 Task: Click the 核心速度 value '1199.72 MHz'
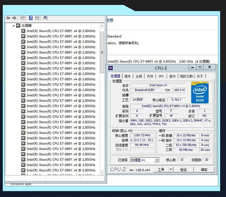click(x=142, y=135)
